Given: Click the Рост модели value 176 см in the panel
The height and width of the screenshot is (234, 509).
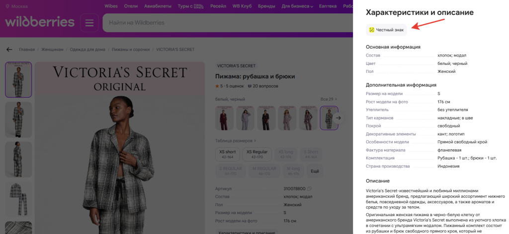Looking at the screenshot, I should click(444, 102).
